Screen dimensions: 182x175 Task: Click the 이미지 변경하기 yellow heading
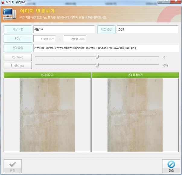click(x=37, y=11)
